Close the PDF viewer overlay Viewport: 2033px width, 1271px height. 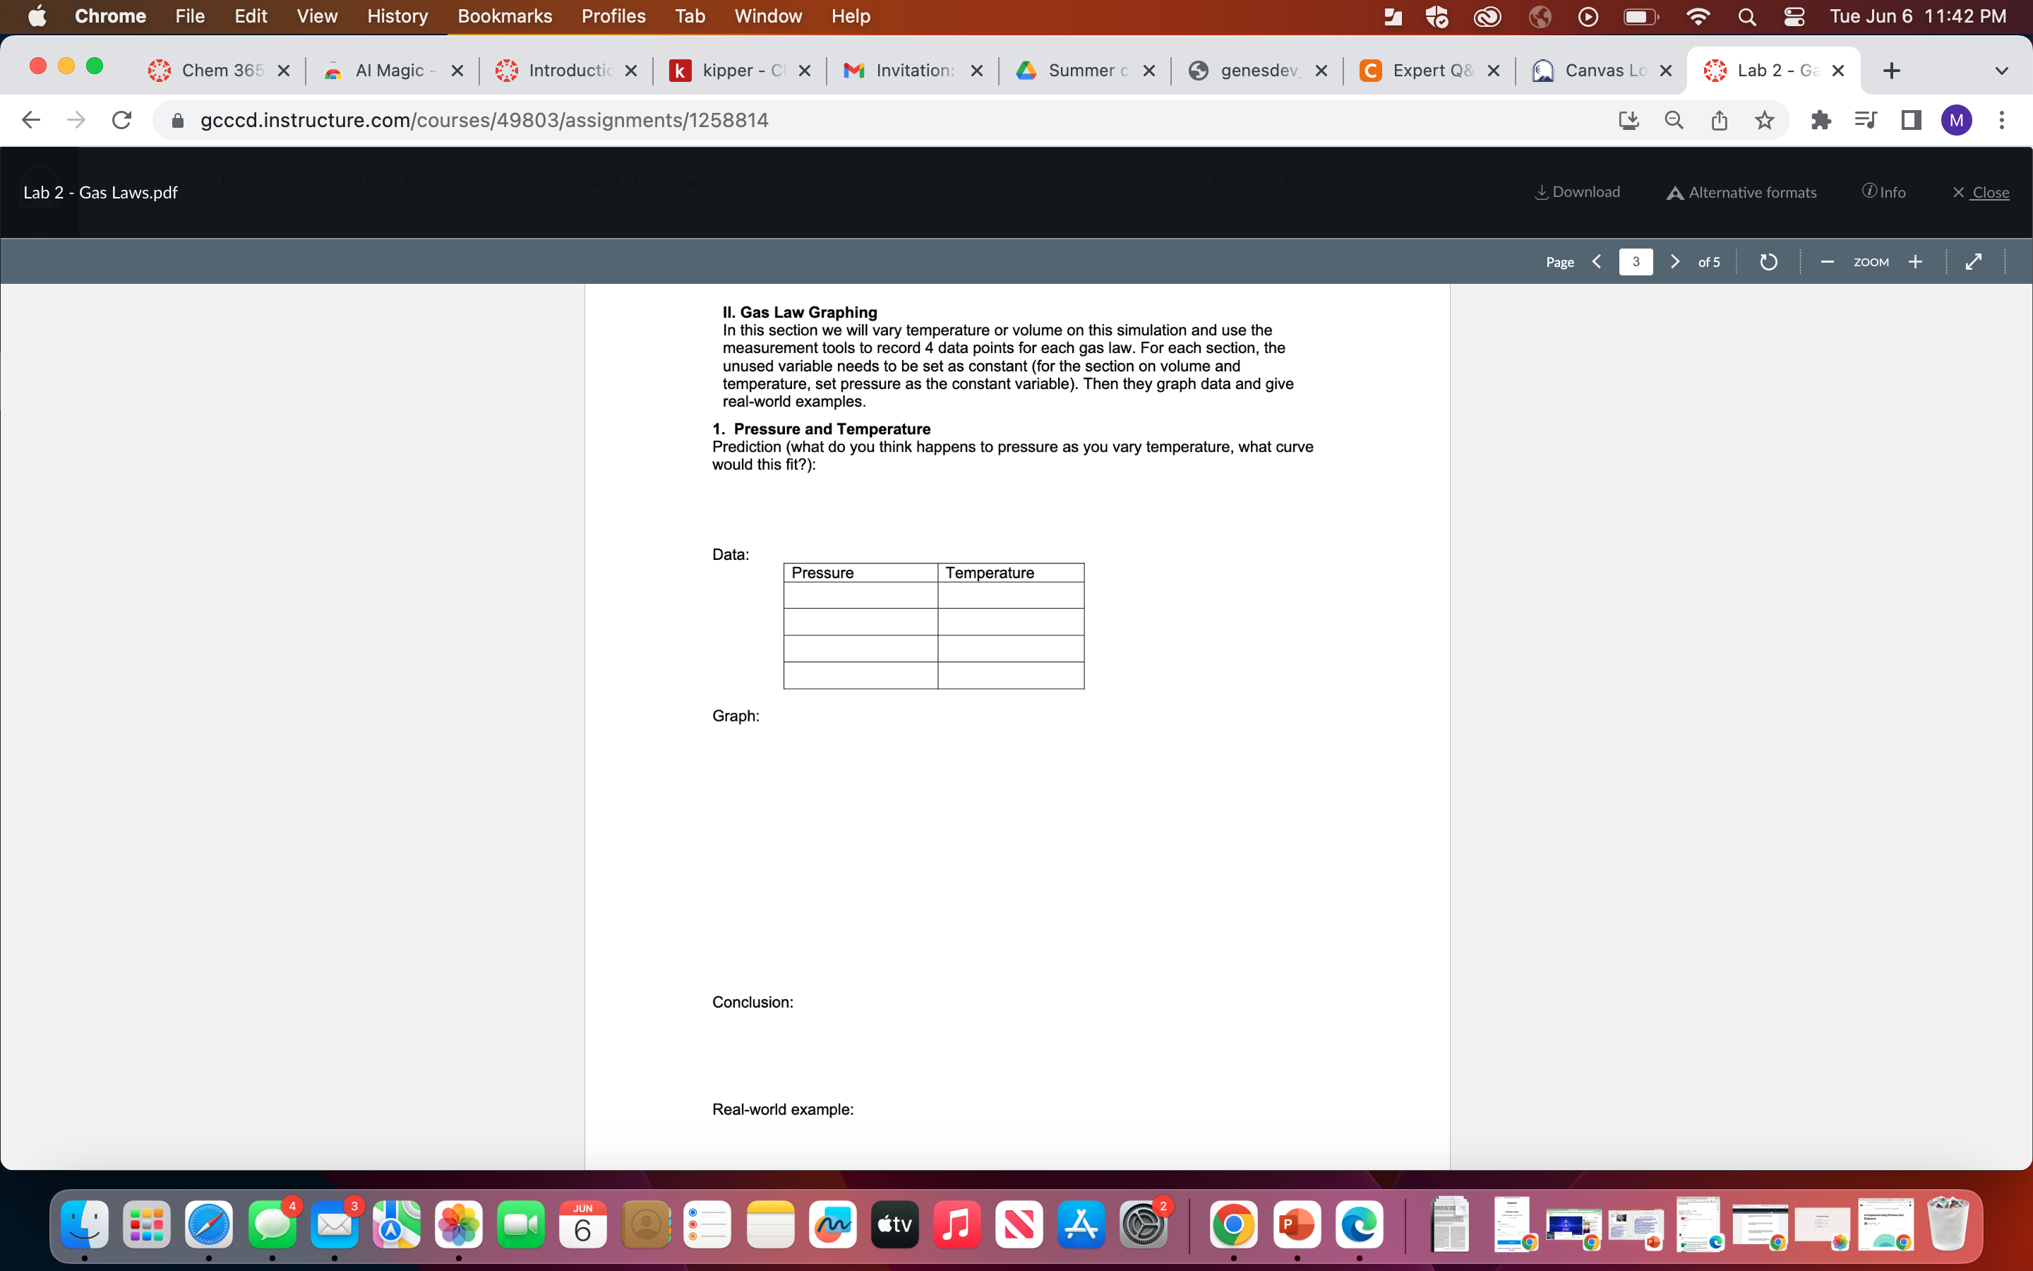pyautogui.click(x=1977, y=192)
